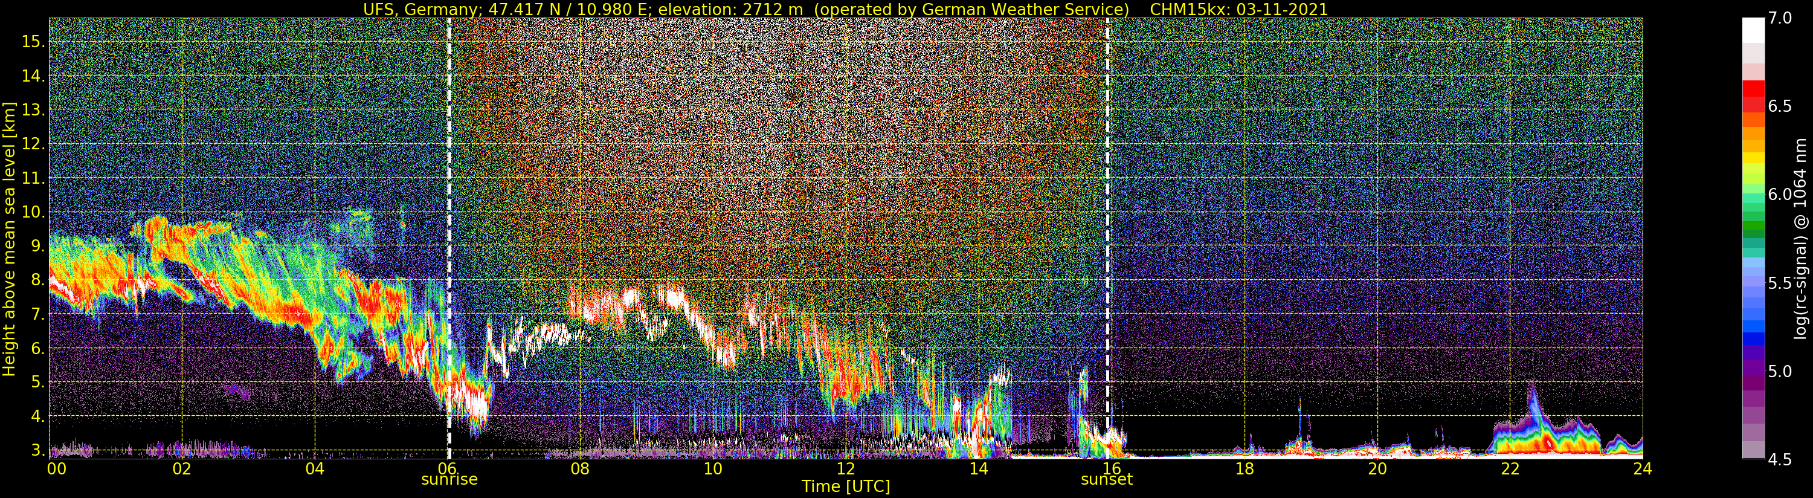Click the x-axis tick label '00'
The image size is (1813, 498).
(x=57, y=468)
